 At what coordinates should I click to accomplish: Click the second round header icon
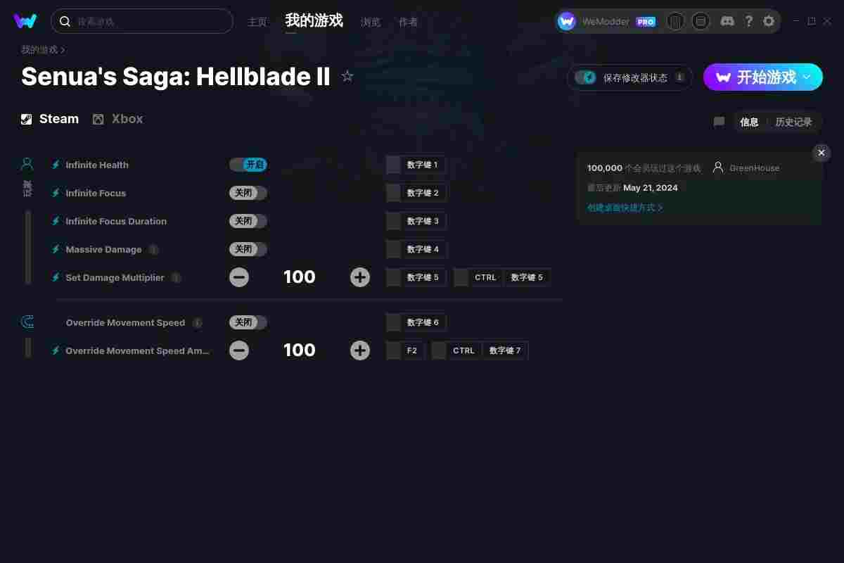(x=701, y=21)
